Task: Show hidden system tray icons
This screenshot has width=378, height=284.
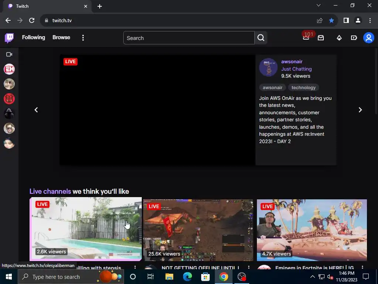Action: [x=312, y=277]
